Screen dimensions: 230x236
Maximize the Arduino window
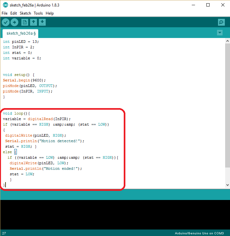point(208,5)
